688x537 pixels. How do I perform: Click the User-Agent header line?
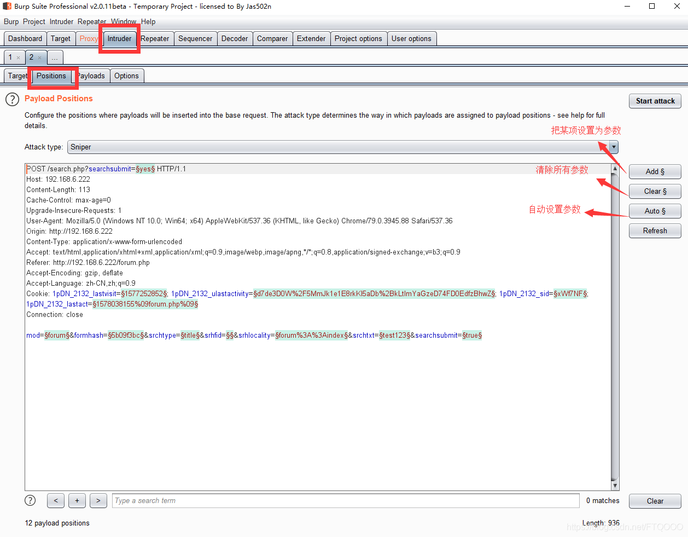click(240, 221)
